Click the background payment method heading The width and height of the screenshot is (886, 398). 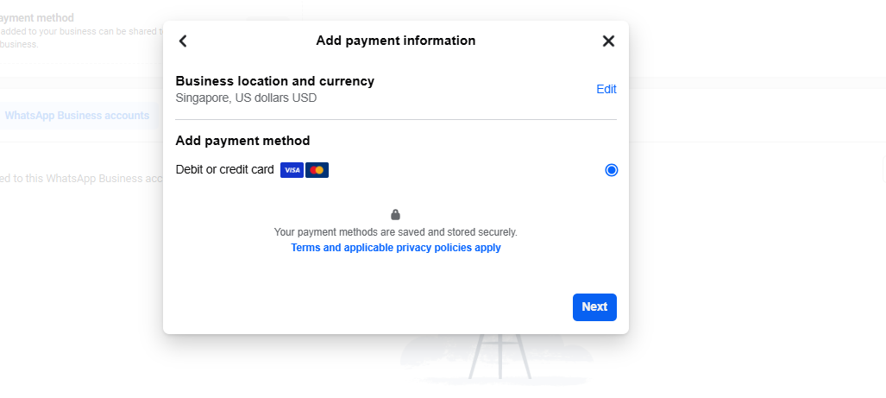pos(37,17)
